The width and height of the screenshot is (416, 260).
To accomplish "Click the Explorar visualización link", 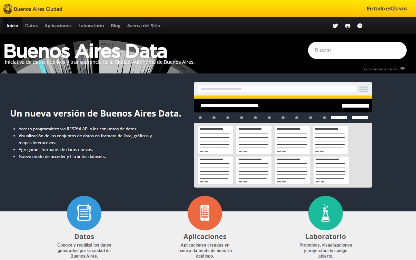I will coord(381,69).
